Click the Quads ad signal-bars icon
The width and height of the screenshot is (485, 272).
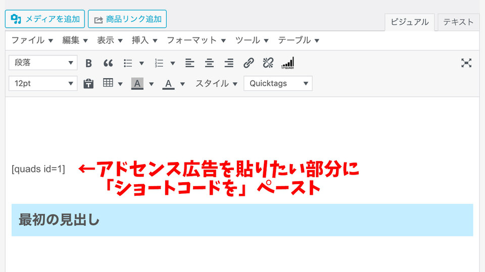click(x=287, y=63)
